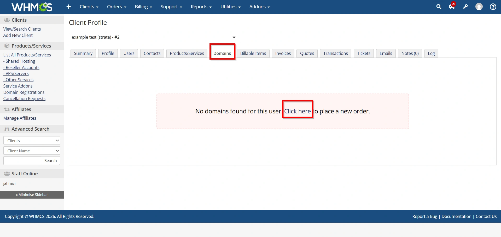
Task: Click the Client Profile heading
Action: click(x=88, y=22)
